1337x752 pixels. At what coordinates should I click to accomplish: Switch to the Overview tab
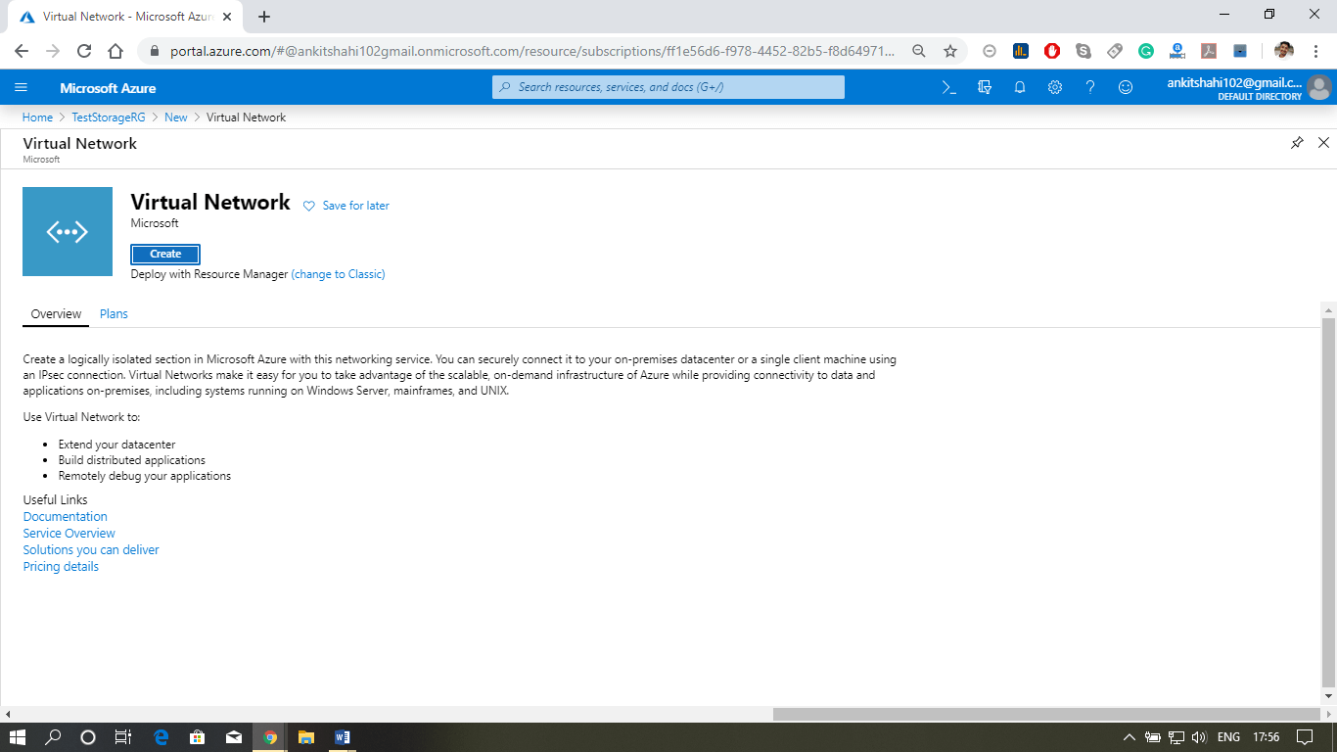(x=56, y=314)
